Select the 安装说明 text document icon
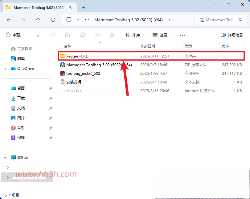The width and height of the screenshot is (250, 199). click(x=63, y=82)
